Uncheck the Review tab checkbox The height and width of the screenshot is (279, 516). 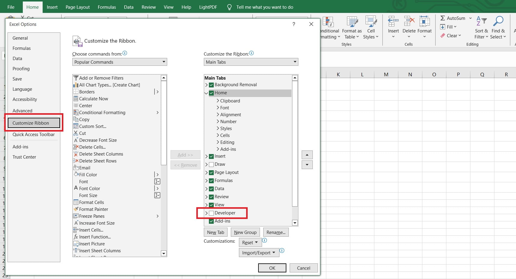211,197
